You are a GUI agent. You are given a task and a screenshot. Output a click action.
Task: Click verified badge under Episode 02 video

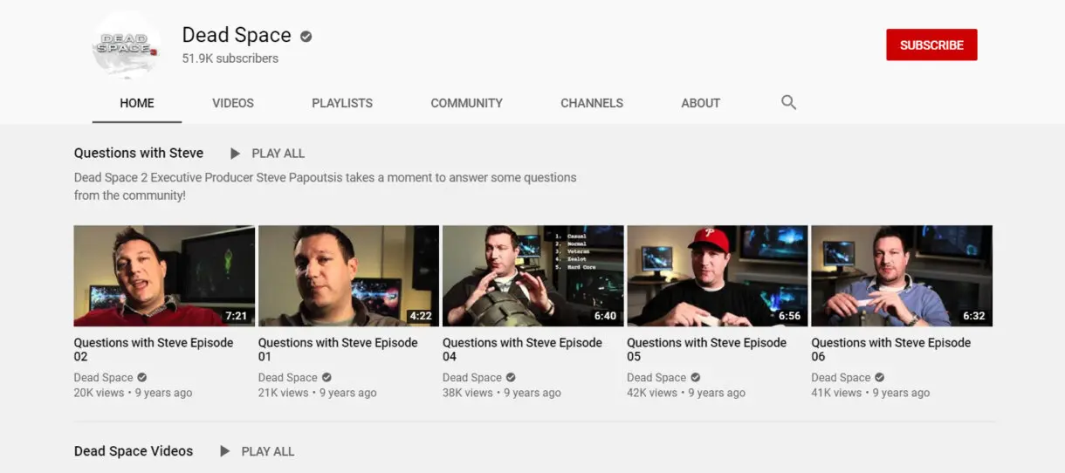141,378
